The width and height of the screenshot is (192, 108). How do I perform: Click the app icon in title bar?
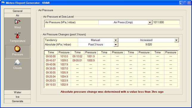3,3
